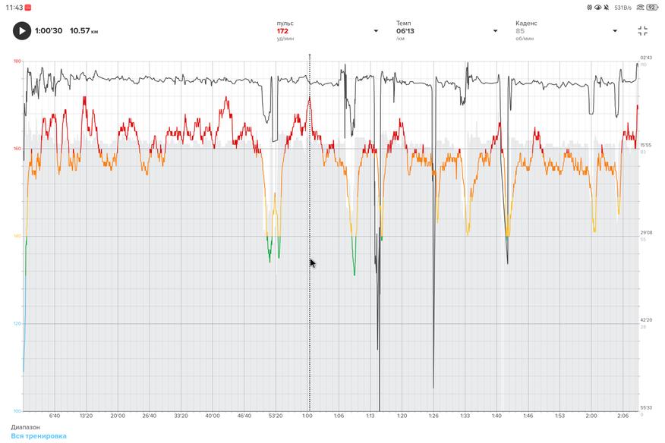Tap the battery indicator showing 92
665x443 pixels.
(x=652, y=8)
